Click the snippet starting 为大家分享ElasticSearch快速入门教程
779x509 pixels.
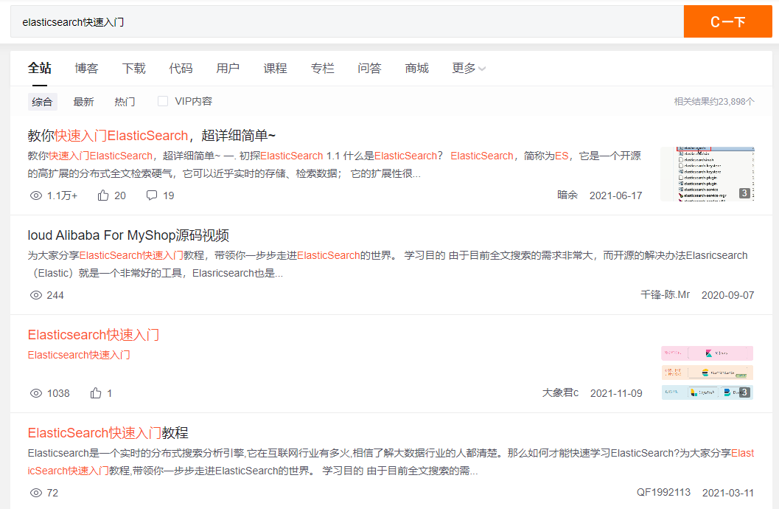388,264
